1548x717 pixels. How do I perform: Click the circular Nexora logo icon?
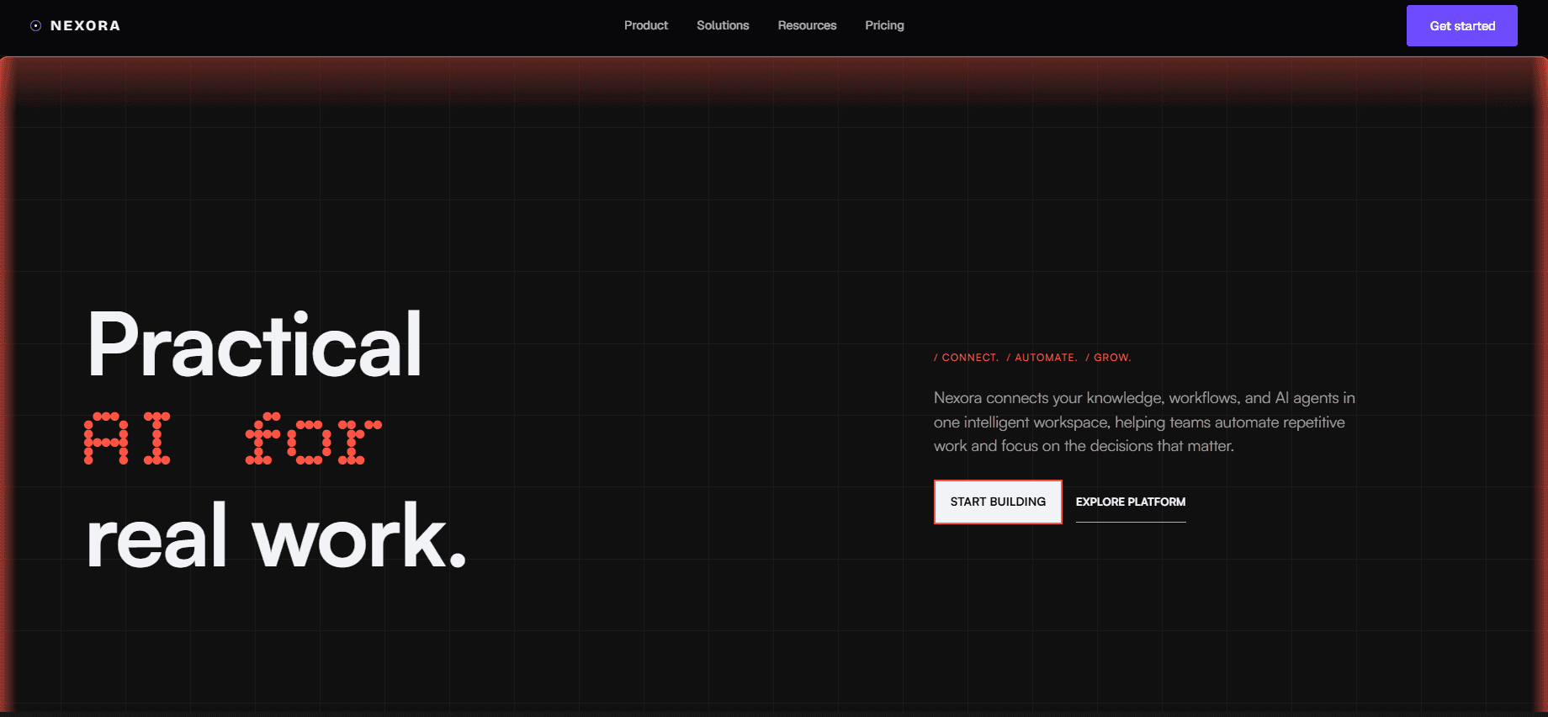tap(35, 26)
